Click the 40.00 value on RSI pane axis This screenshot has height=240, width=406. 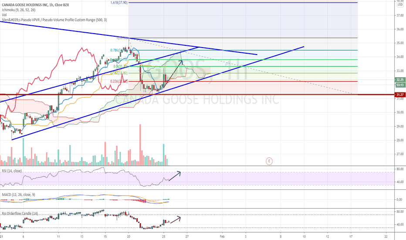pyautogui.click(x=400, y=182)
